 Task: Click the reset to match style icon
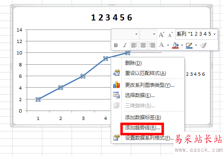(x=116, y=73)
